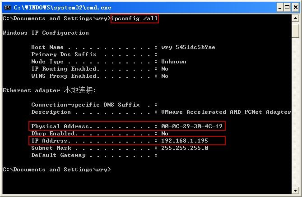
Task: Click the title bar text C:\WINDOWS\system32\cmd.exe
Action: [x=62, y=8]
